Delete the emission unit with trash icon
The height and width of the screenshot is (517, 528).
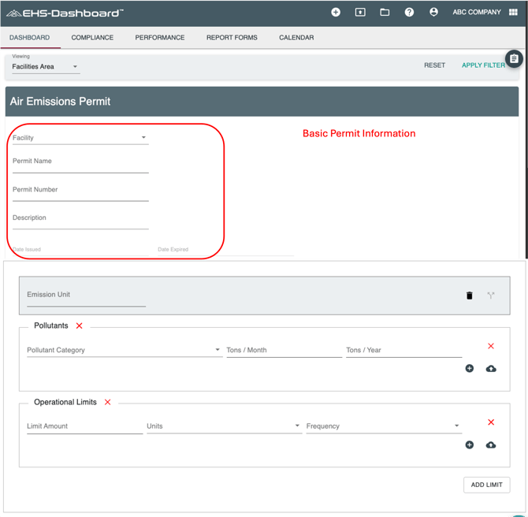[x=470, y=296]
